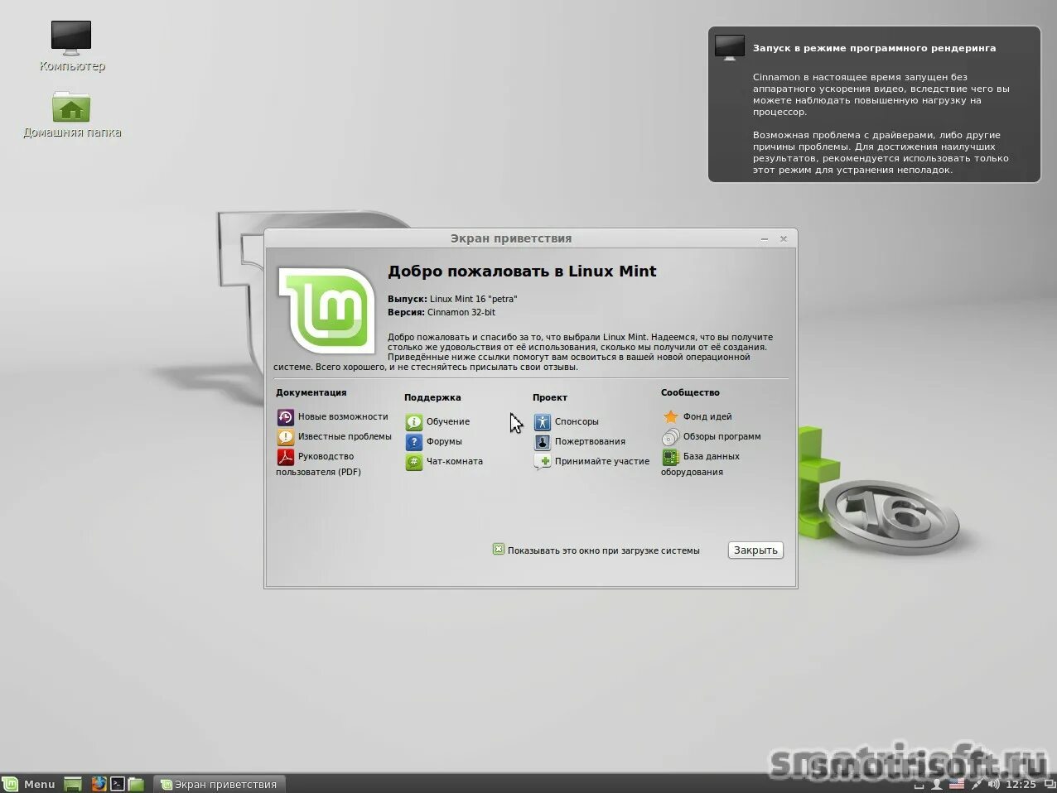Click the network connection tray icon

pyautogui.click(x=978, y=784)
